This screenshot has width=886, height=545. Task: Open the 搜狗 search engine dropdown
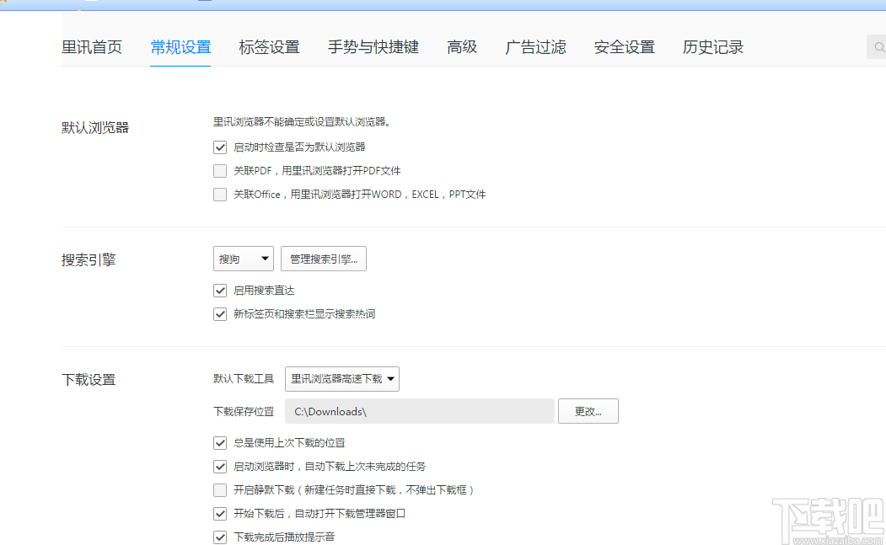tap(244, 259)
